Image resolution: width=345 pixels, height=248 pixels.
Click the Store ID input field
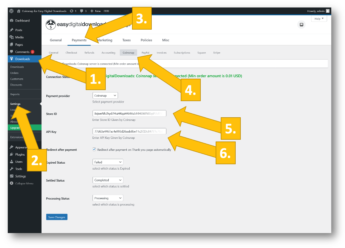click(129, 113)
